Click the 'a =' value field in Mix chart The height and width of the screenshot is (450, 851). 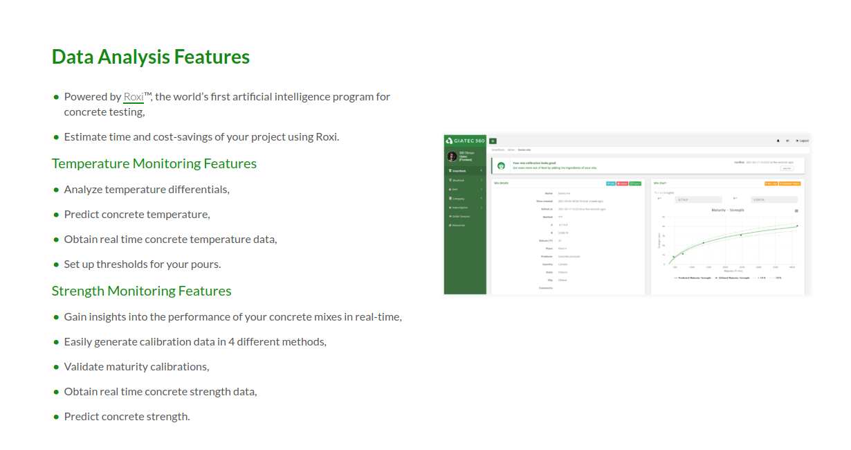click(698, 199)
